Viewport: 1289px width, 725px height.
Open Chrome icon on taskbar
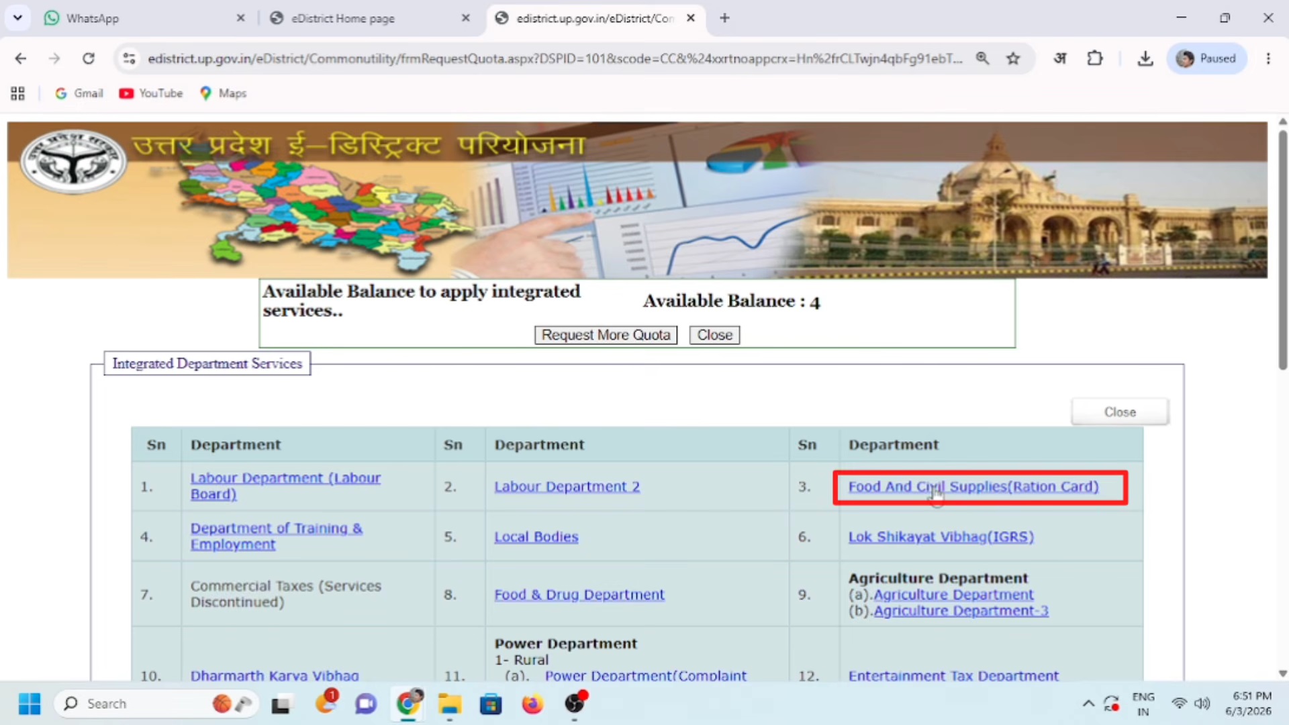408,704
